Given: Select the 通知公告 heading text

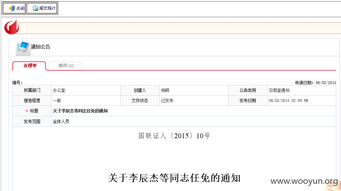Looking at the screenshot, I should point(40,47).
